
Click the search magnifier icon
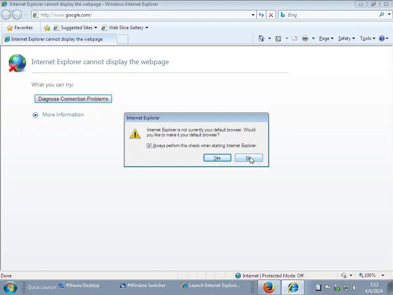(381, 15)
